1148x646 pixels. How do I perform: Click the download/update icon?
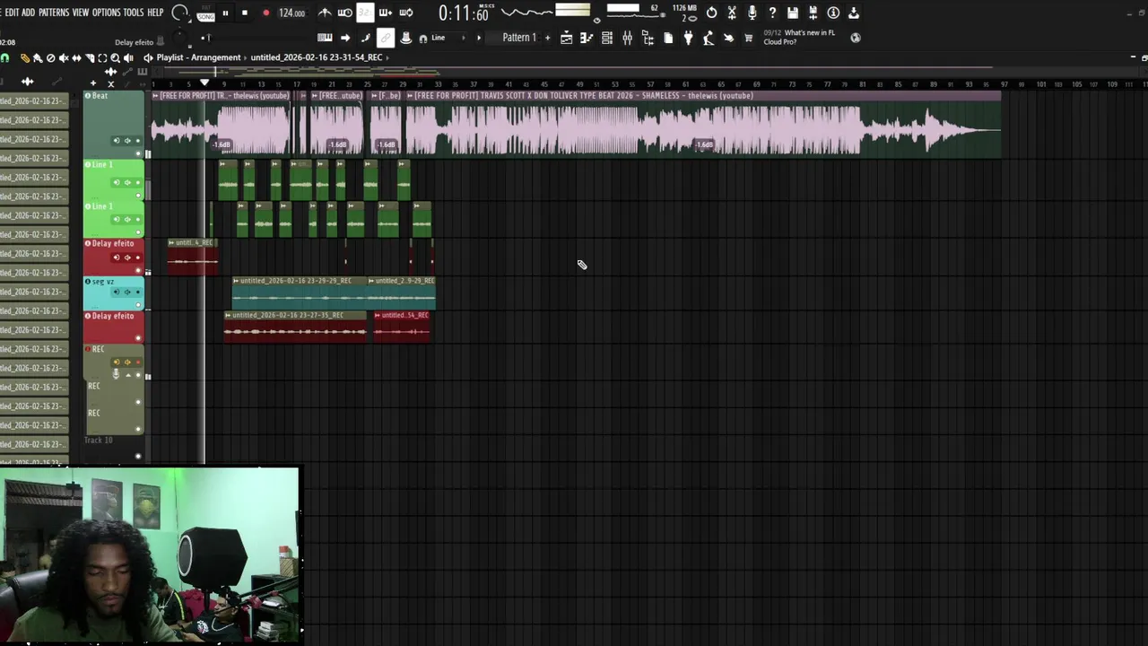coord(854,13)
